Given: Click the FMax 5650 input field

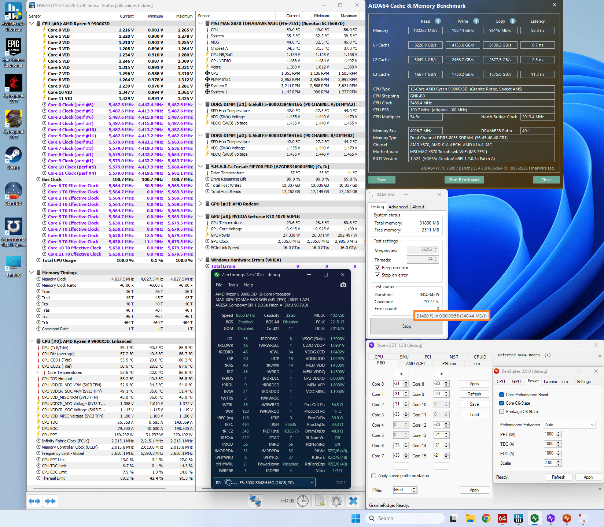Looking at the screenshot, I should [x=402, y=490].
